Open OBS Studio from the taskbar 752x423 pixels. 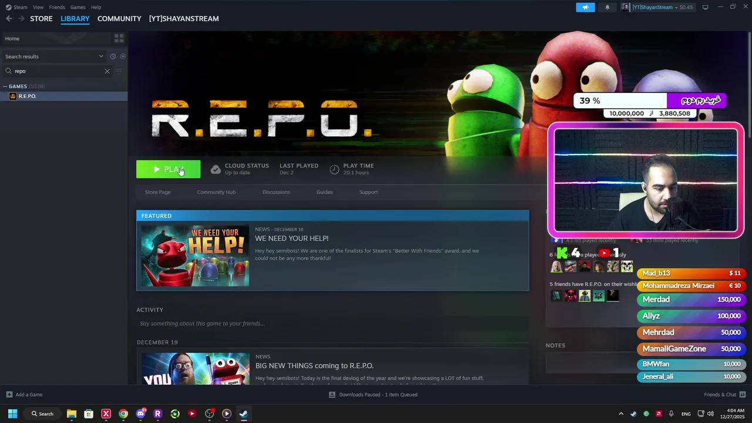[x=209, y=414]
